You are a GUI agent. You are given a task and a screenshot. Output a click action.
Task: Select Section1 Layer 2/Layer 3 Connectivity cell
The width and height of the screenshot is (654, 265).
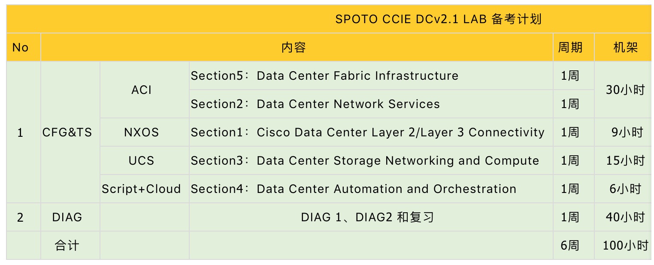pos(371,132)
